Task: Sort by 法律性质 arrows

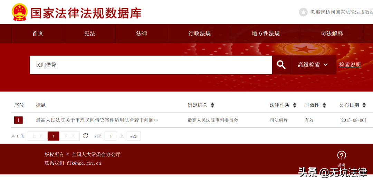Action: pos(295,105)
